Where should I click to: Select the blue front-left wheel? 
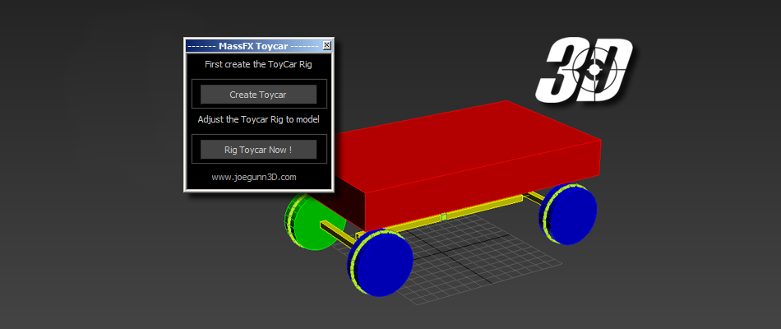point(381,263)
